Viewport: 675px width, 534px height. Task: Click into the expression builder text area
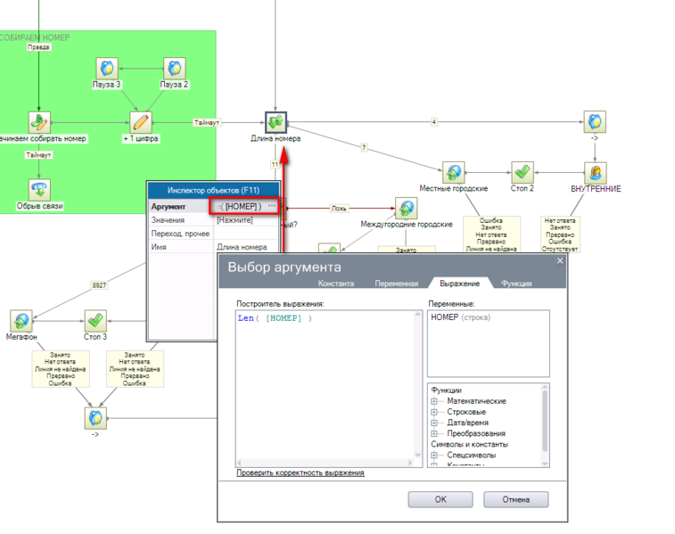pos(325,385)
